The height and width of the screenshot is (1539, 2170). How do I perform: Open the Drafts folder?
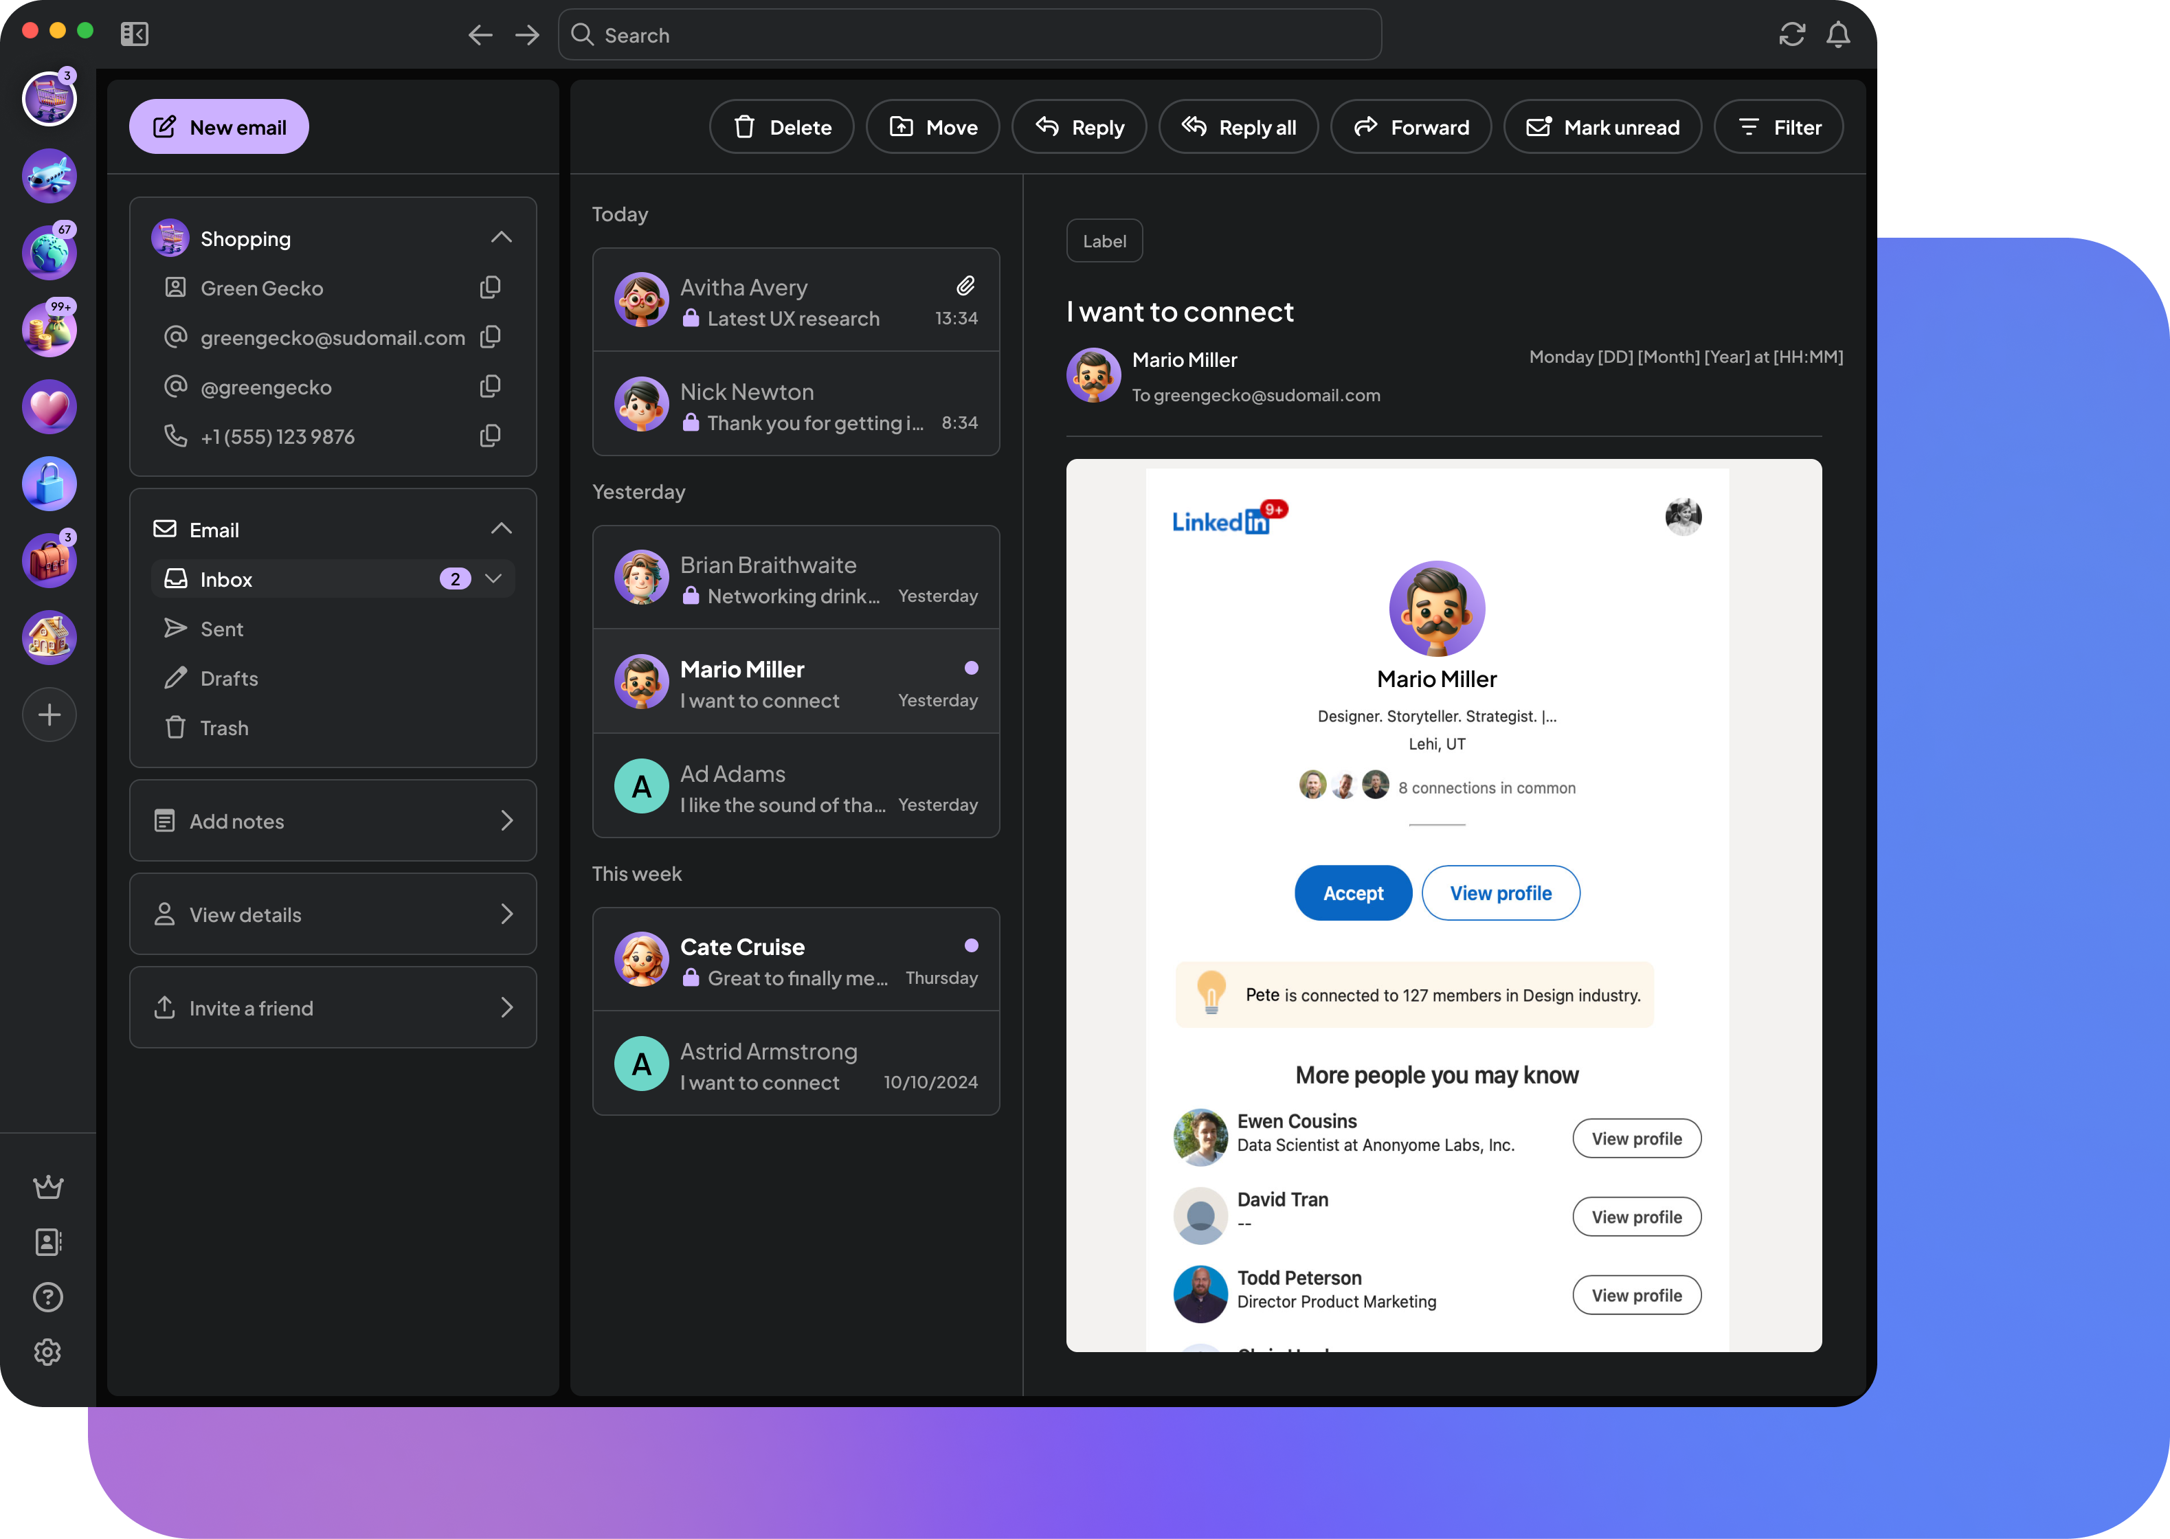click(228, 679)
